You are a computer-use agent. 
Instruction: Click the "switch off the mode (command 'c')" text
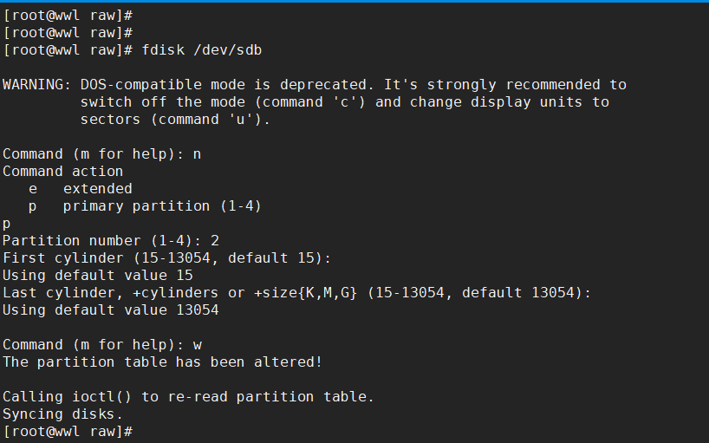point(223,102)
